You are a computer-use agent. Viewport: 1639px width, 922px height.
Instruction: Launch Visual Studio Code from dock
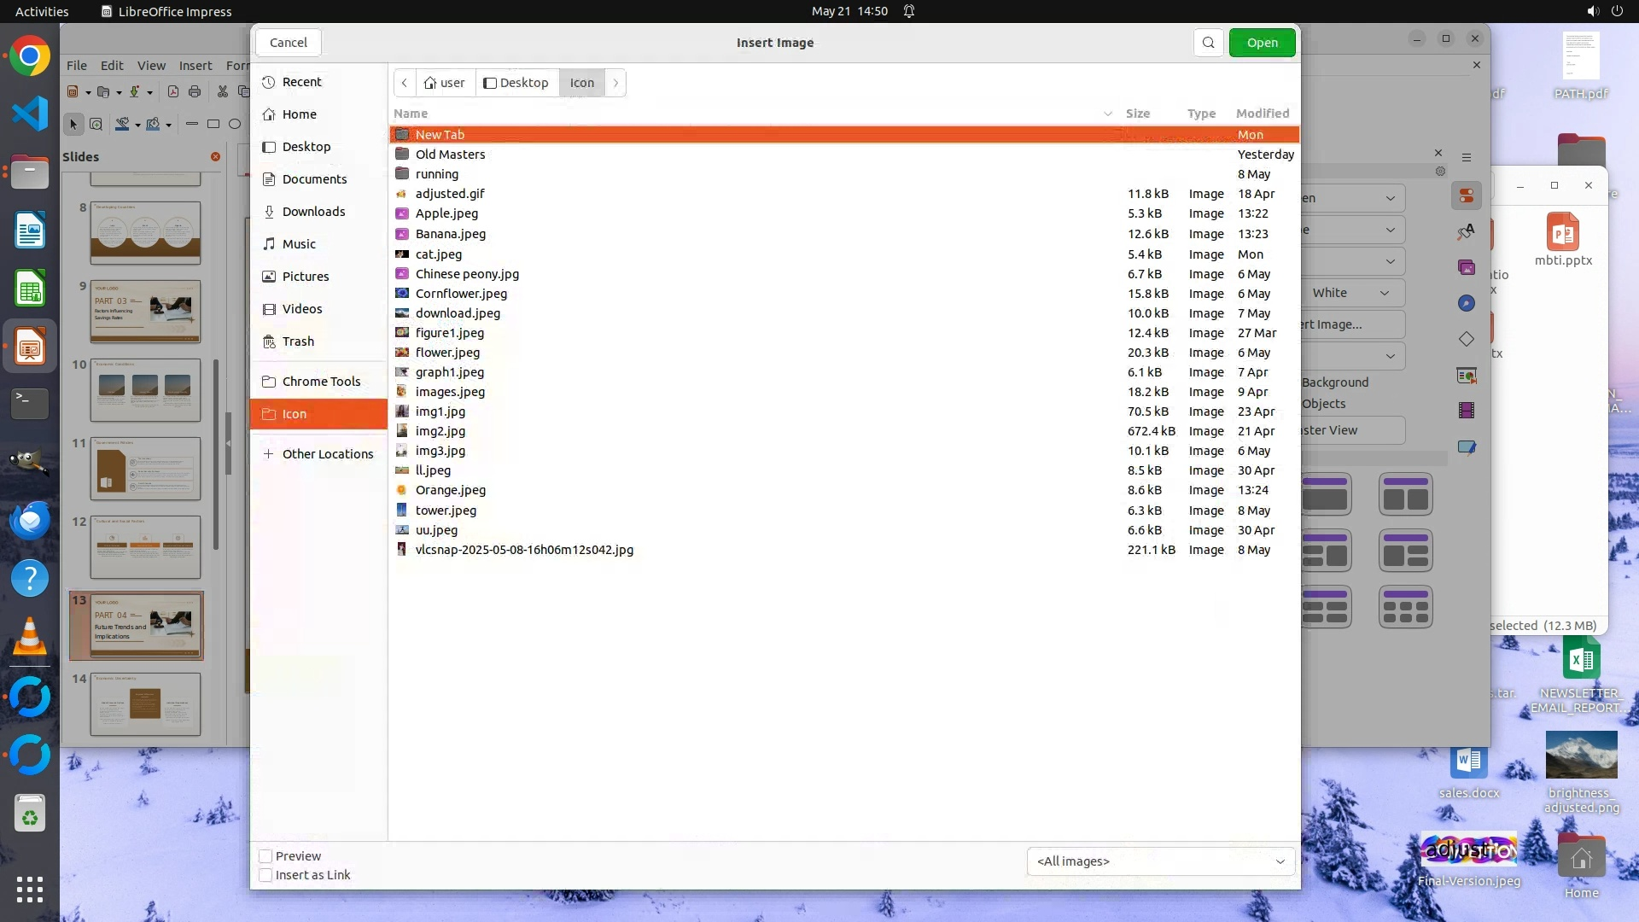tap(30, 114)
